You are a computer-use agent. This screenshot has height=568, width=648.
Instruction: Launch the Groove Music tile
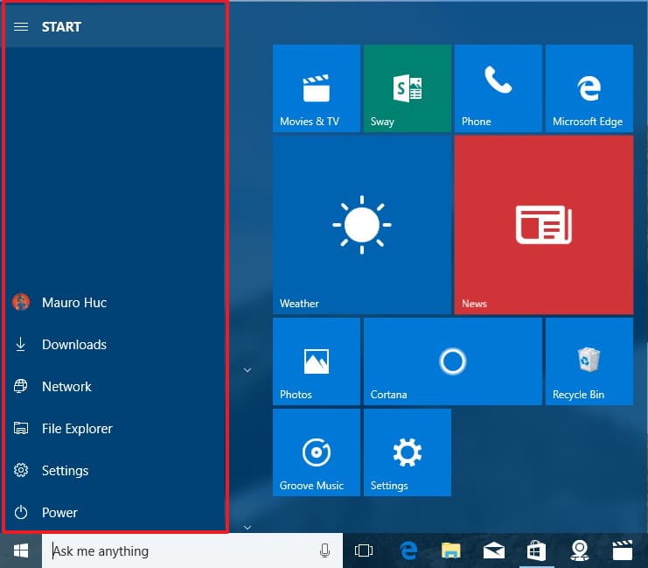317,452
